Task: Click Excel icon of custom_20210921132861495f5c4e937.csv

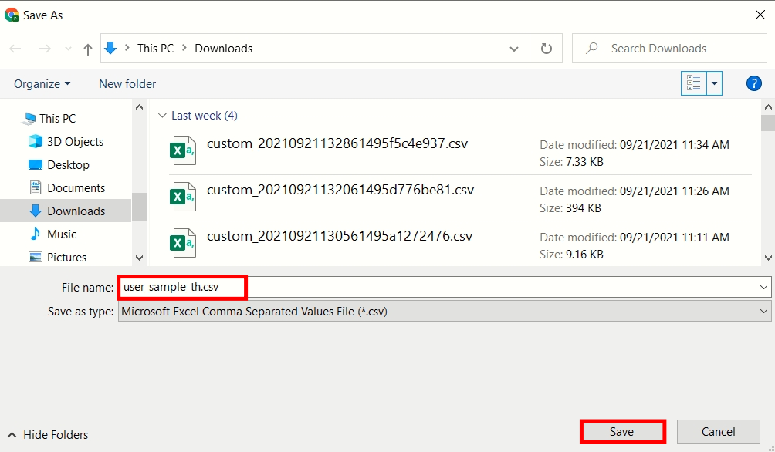Action: tap(183, 150)
